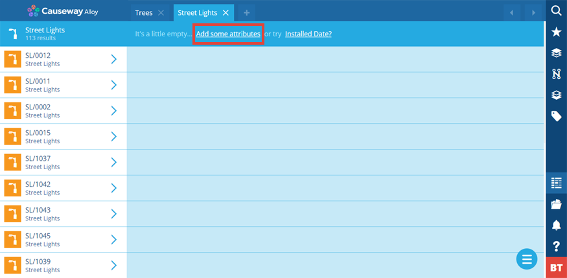
Task: Expand the SL/0012 row chevron
Action: 113,59
